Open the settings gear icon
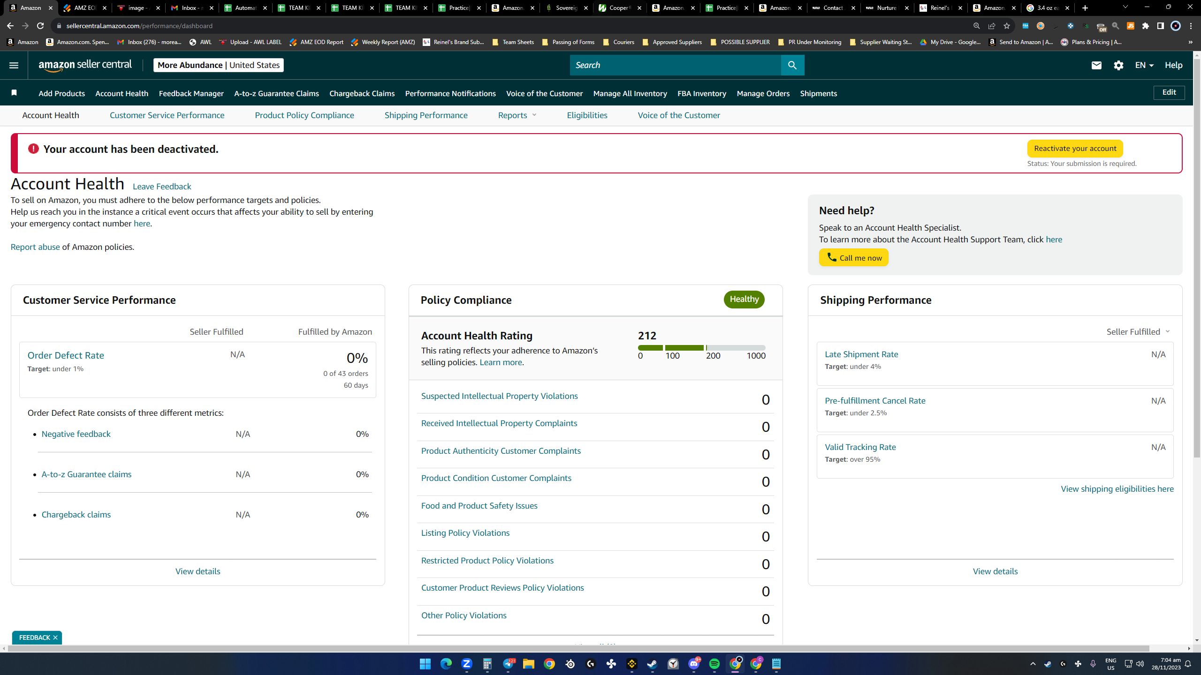The image size is (1201, 675). pos(1118,65)
